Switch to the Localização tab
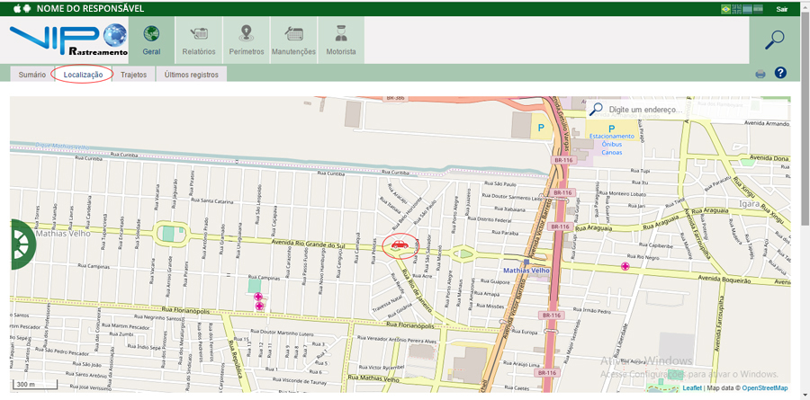 pos(83,75)
